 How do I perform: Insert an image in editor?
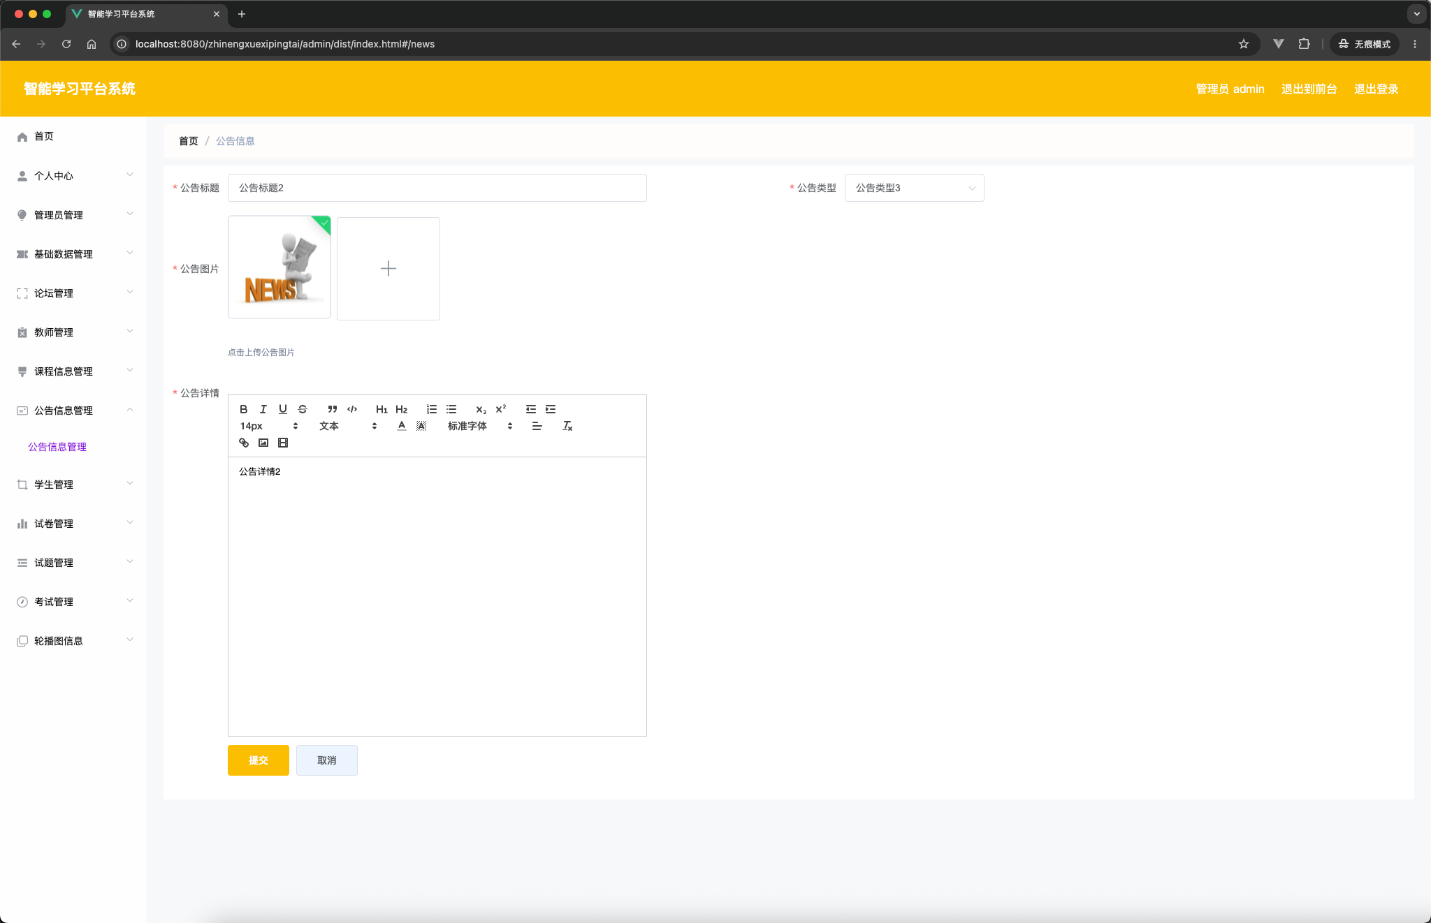pos(263,443)
